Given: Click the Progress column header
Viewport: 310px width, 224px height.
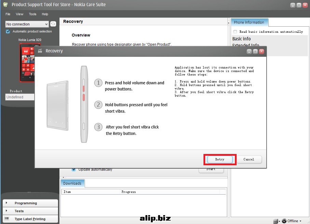Looking at the screenshot, I should [x=170, y=192].
